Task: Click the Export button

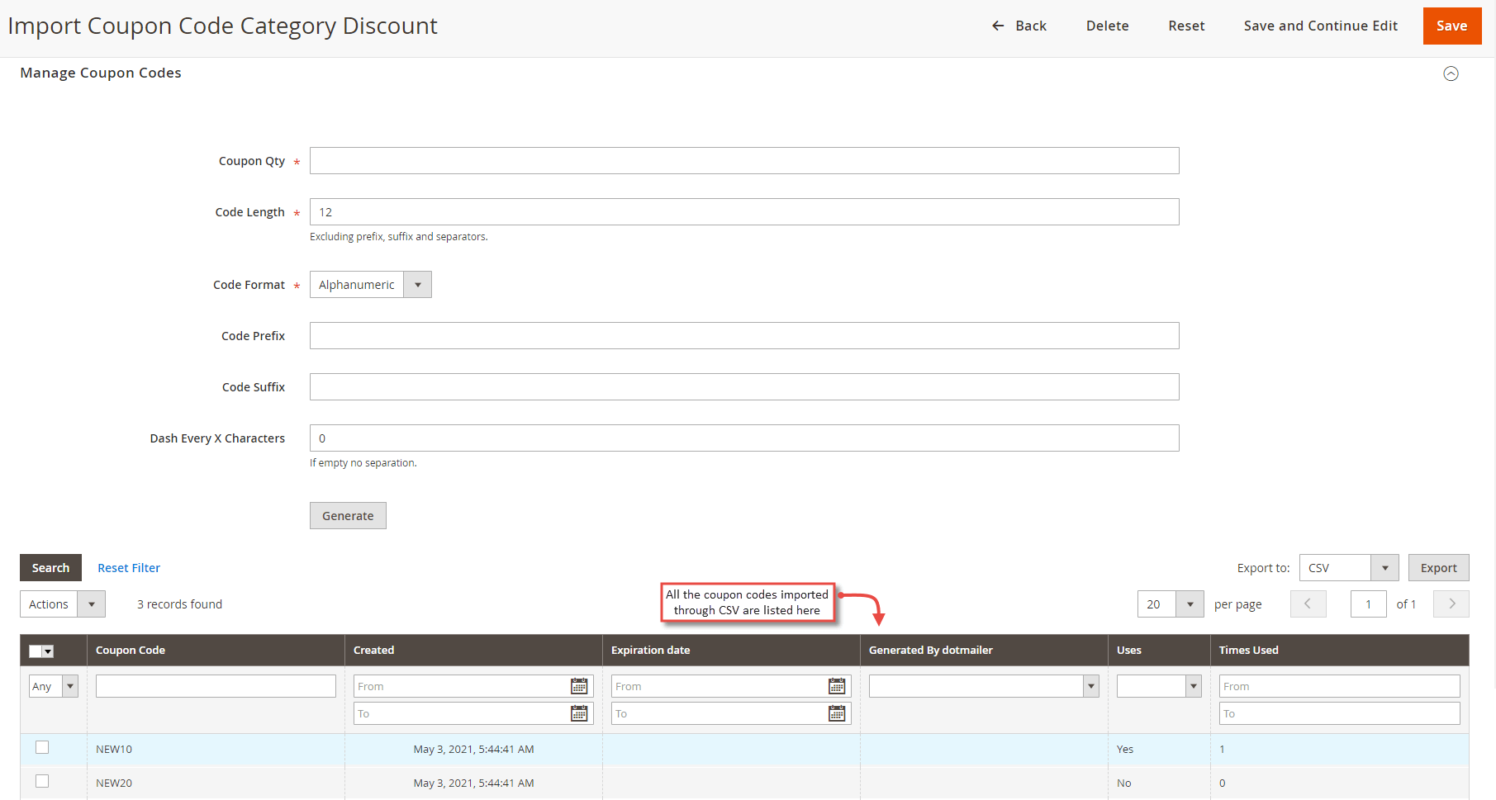Action: [1438, 568]
